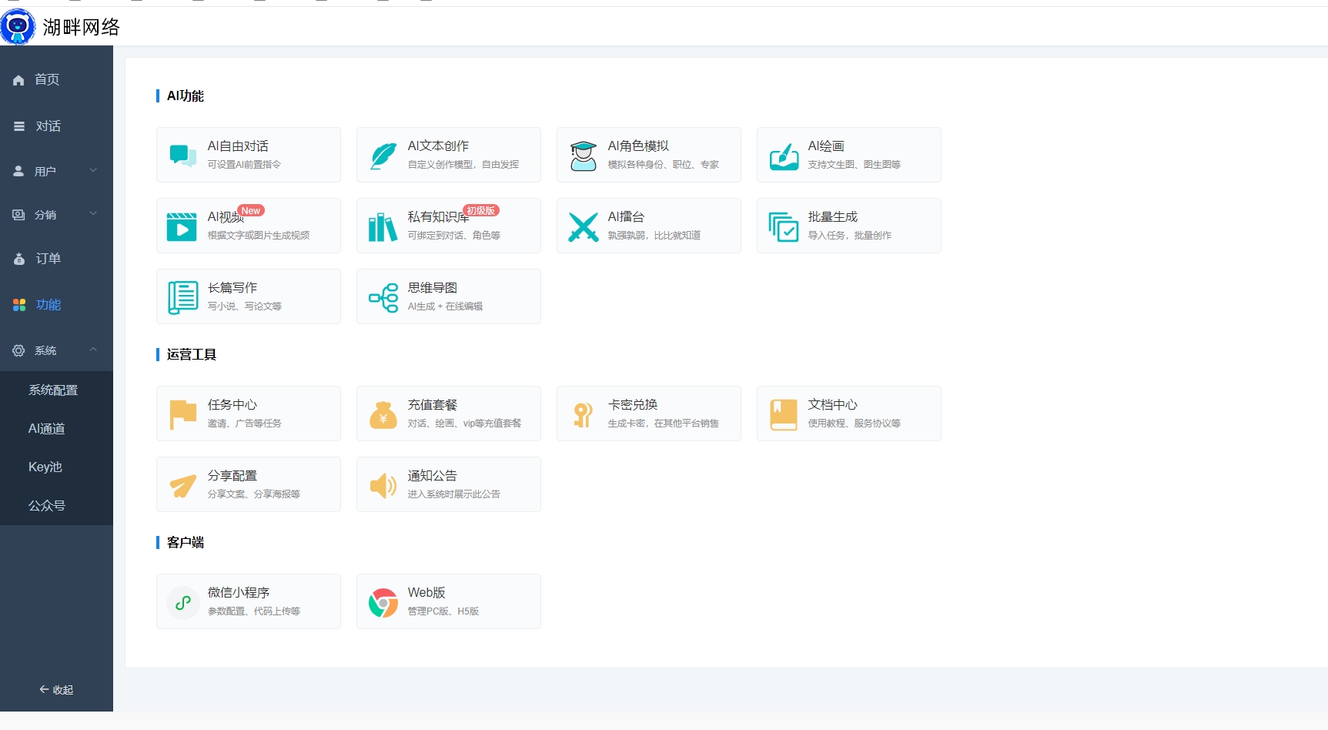Click the 运营工具 section heading

click(x=192, y=355)
